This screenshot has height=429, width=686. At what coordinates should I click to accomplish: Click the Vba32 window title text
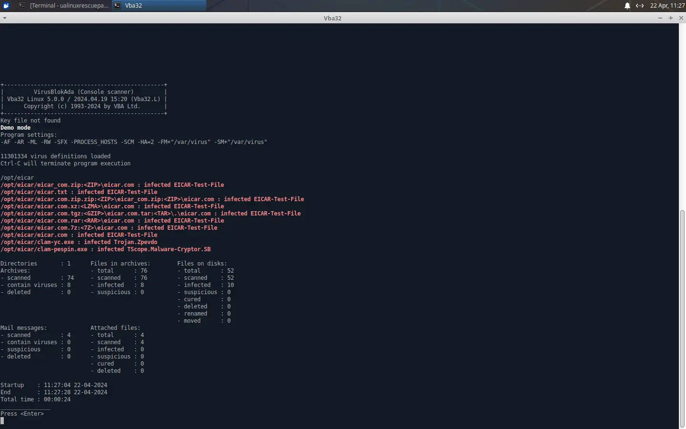pyautogui.click(x=333, y=18)
